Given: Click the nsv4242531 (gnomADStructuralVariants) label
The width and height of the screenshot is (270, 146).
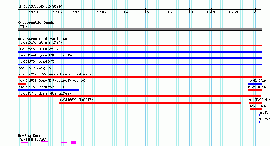Looking at the screenshot, I should click(52, 81).
